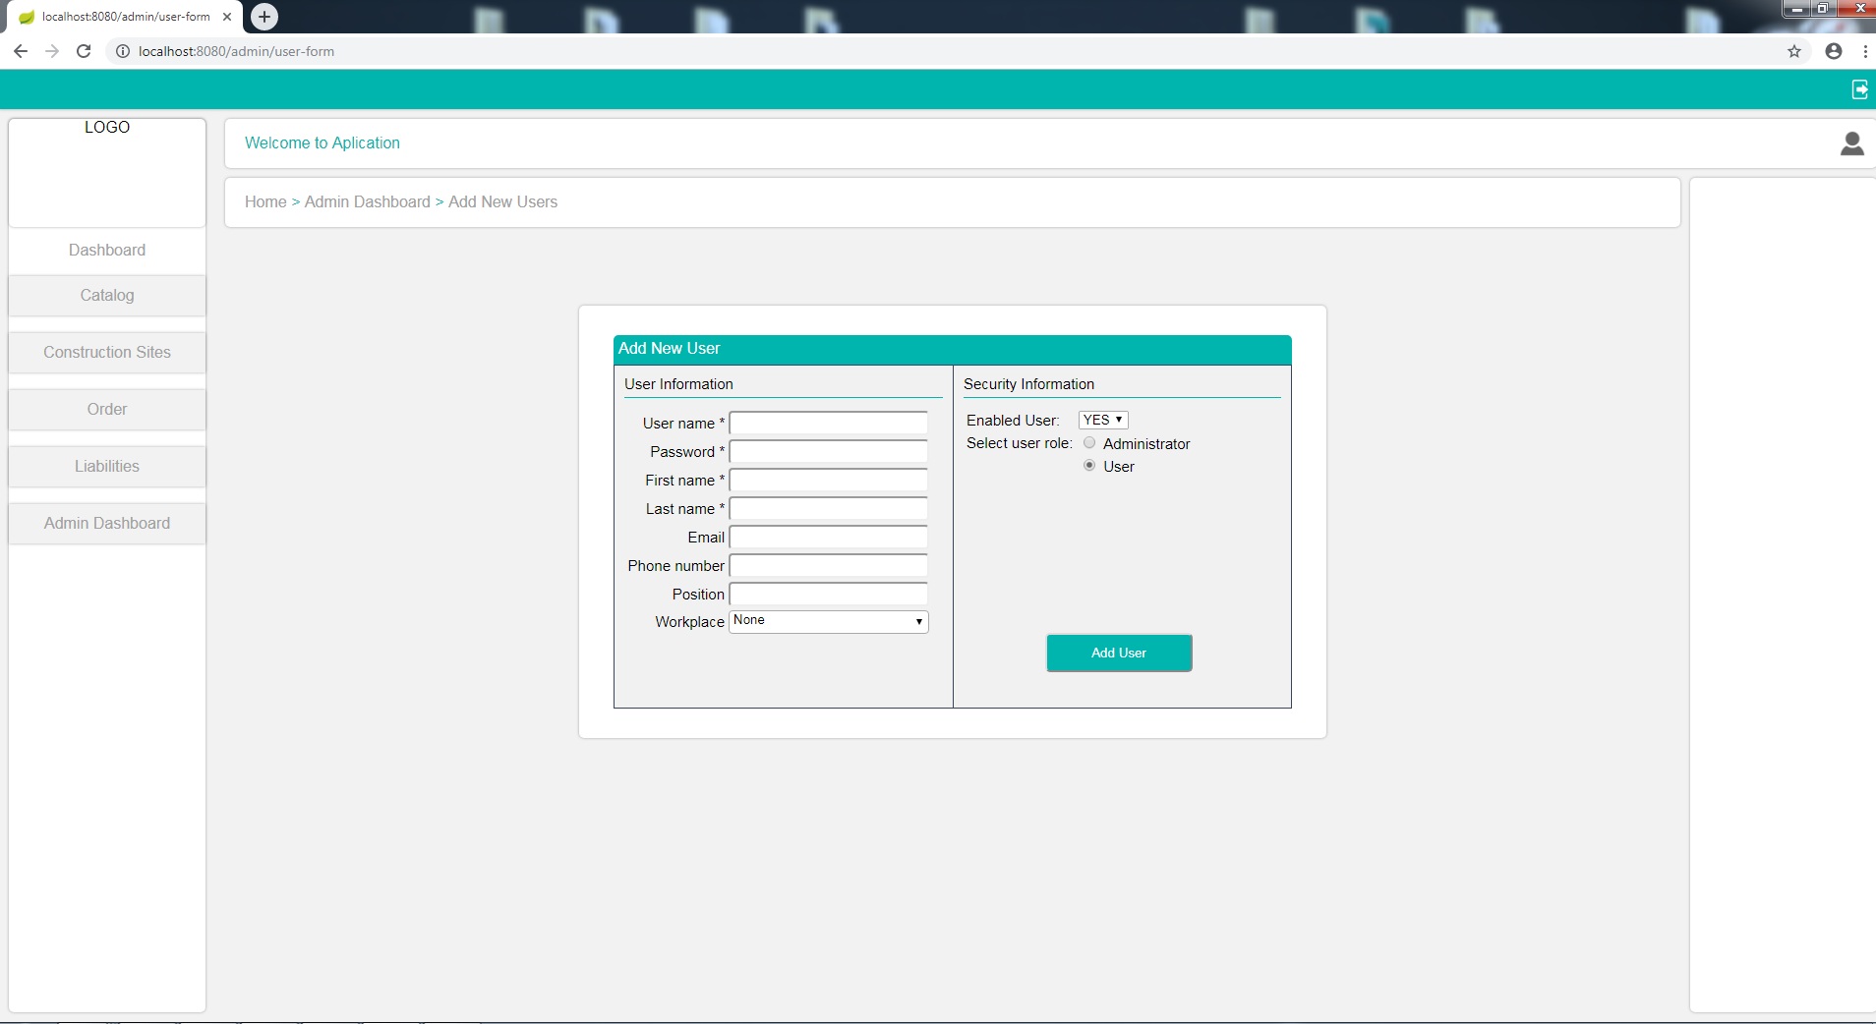Image resolution: width=1876 pixels, height=1024 pixels.
Task: Open Dashboard in the sidebar
Action: click(107, 250)
